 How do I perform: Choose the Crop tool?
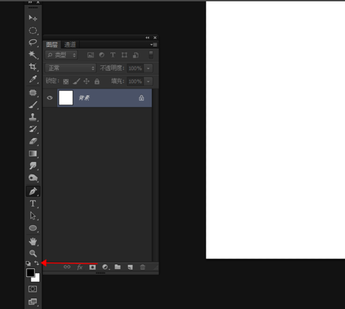click(33, 67)
